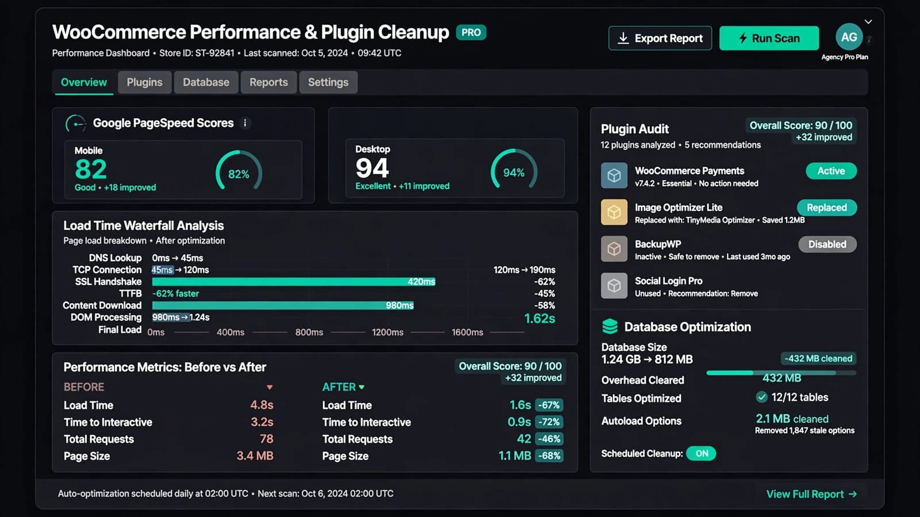Viewport: 920px width, 517px height.
Task: Click the BEFORE Load Time 4.8s value
Action: tap(262, 405)
